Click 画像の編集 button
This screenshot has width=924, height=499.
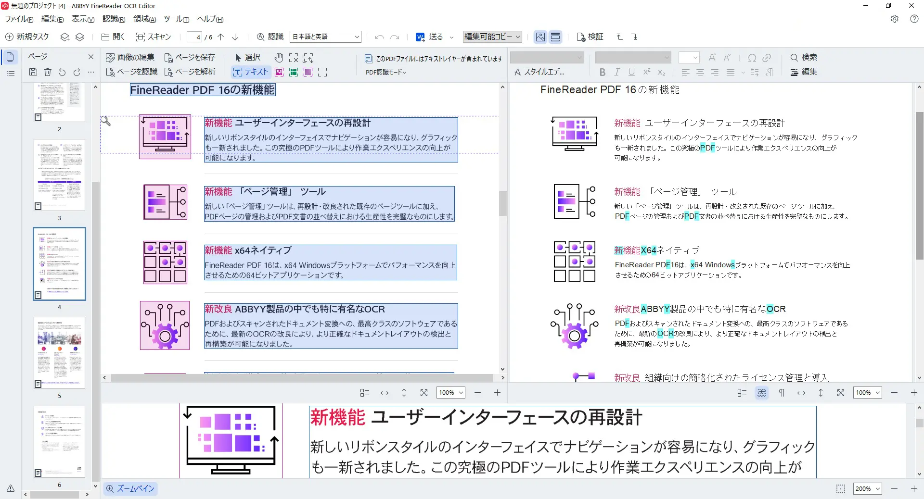[130, 58]
